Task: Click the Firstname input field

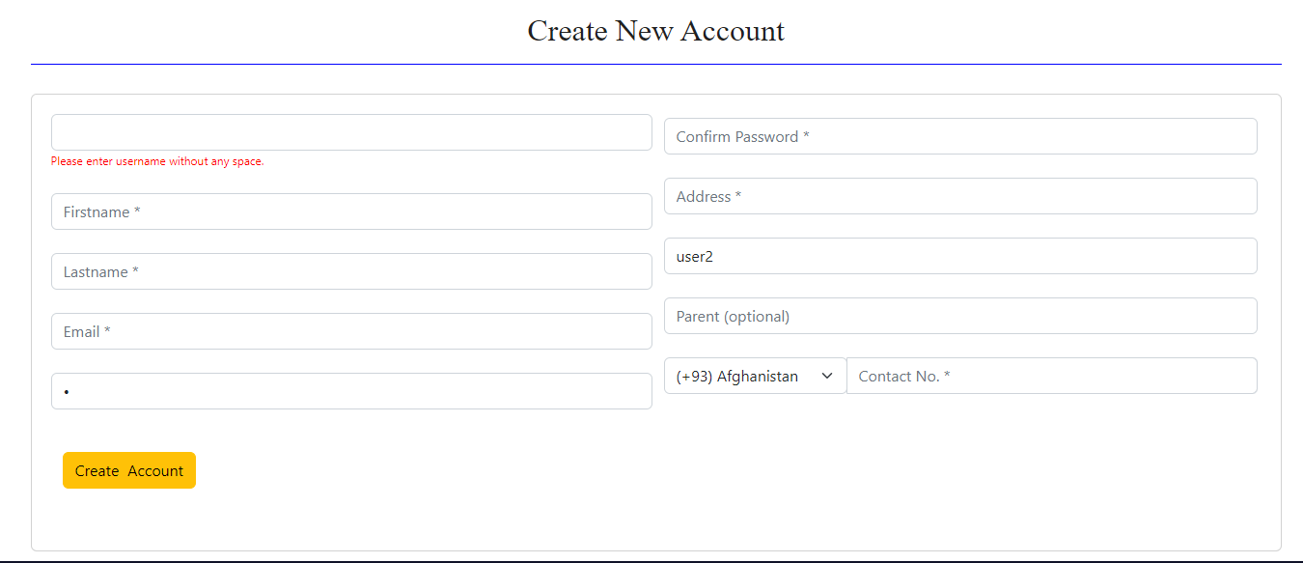Action: pyautogui.click(x=351, y=211)
